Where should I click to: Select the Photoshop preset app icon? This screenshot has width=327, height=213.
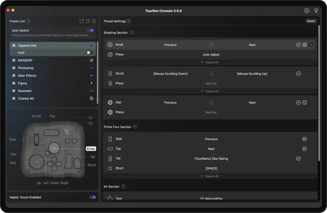click(92, 68)
